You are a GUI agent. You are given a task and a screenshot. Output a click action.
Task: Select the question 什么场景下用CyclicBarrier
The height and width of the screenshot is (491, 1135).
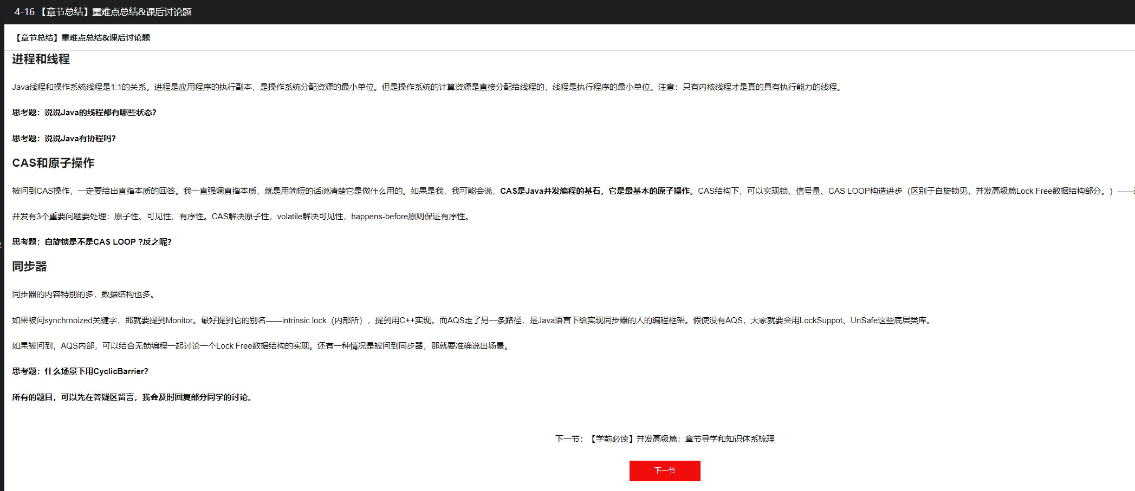point(80,371)
